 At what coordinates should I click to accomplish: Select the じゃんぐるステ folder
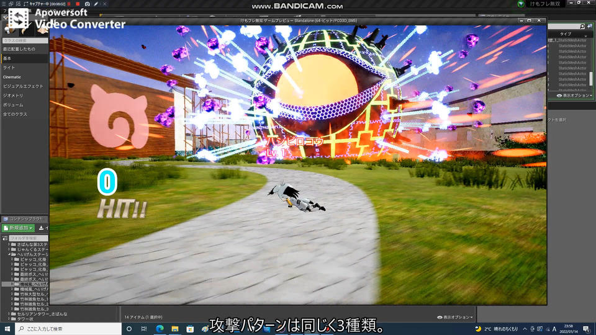30,249
